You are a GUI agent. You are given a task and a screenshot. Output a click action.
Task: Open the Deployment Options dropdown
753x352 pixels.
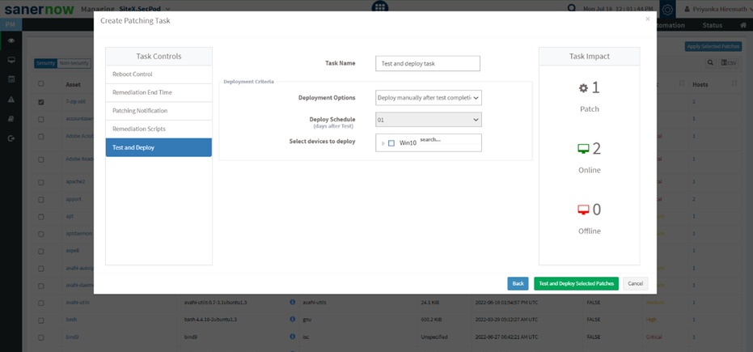[x=429, y=97]
